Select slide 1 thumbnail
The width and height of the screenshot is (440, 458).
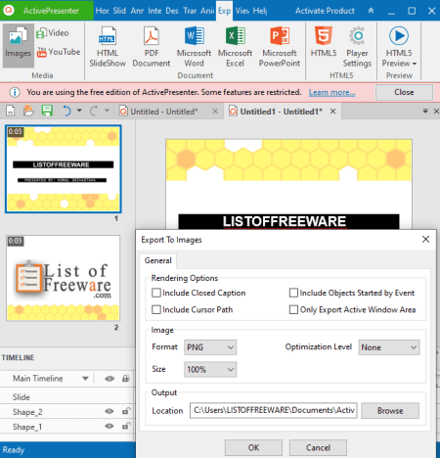pos(64,169)
